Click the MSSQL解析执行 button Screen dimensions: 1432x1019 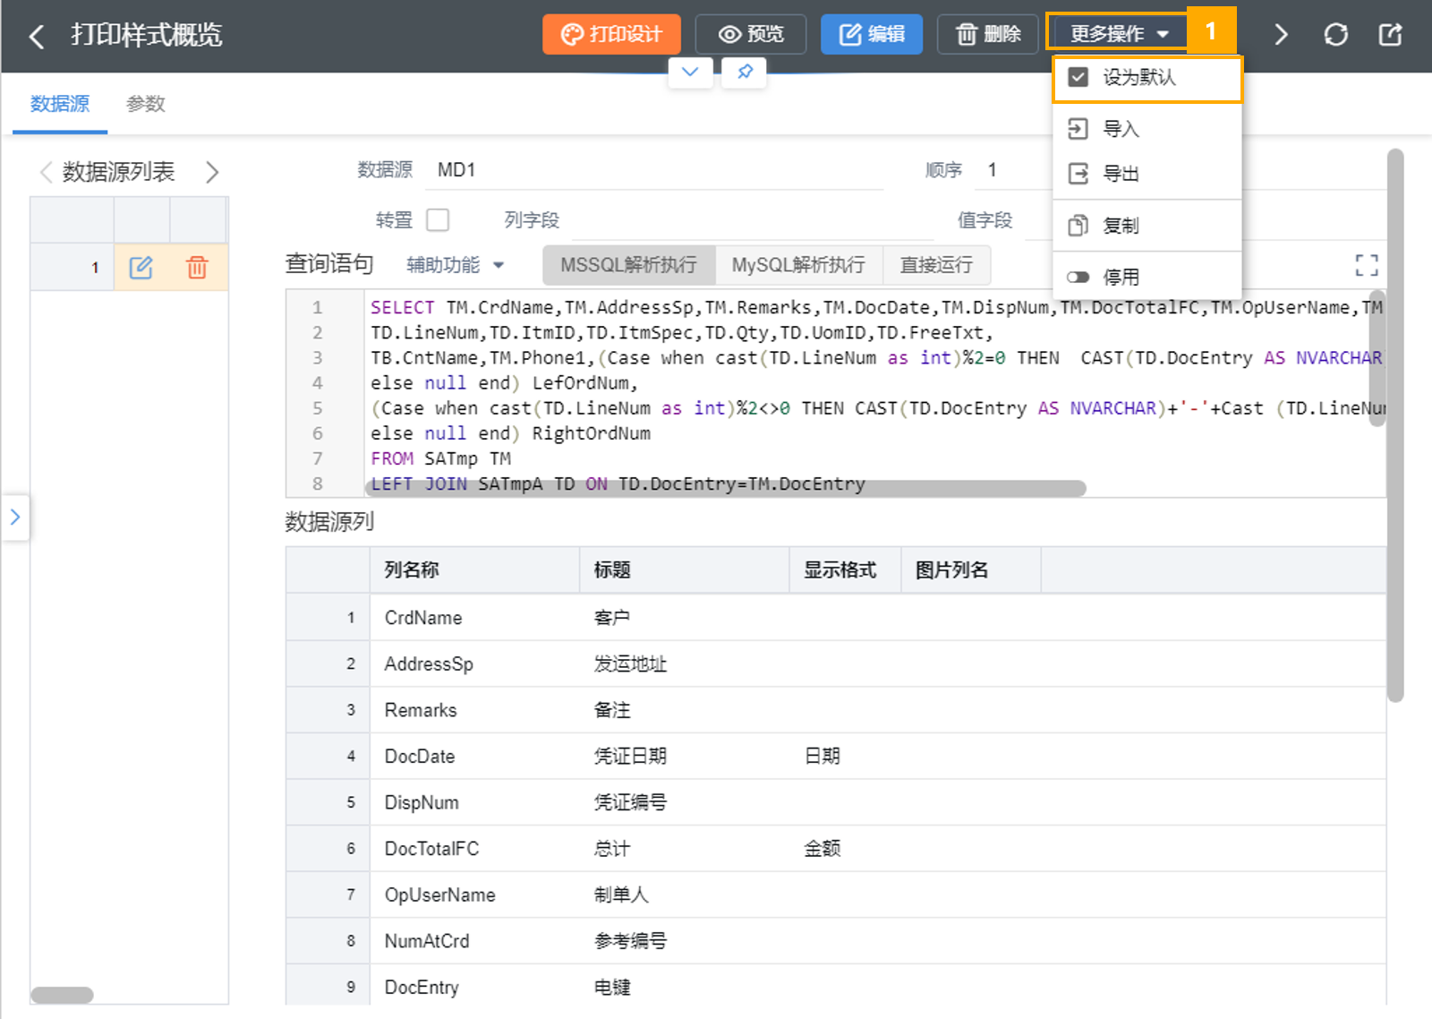point(628,265)
